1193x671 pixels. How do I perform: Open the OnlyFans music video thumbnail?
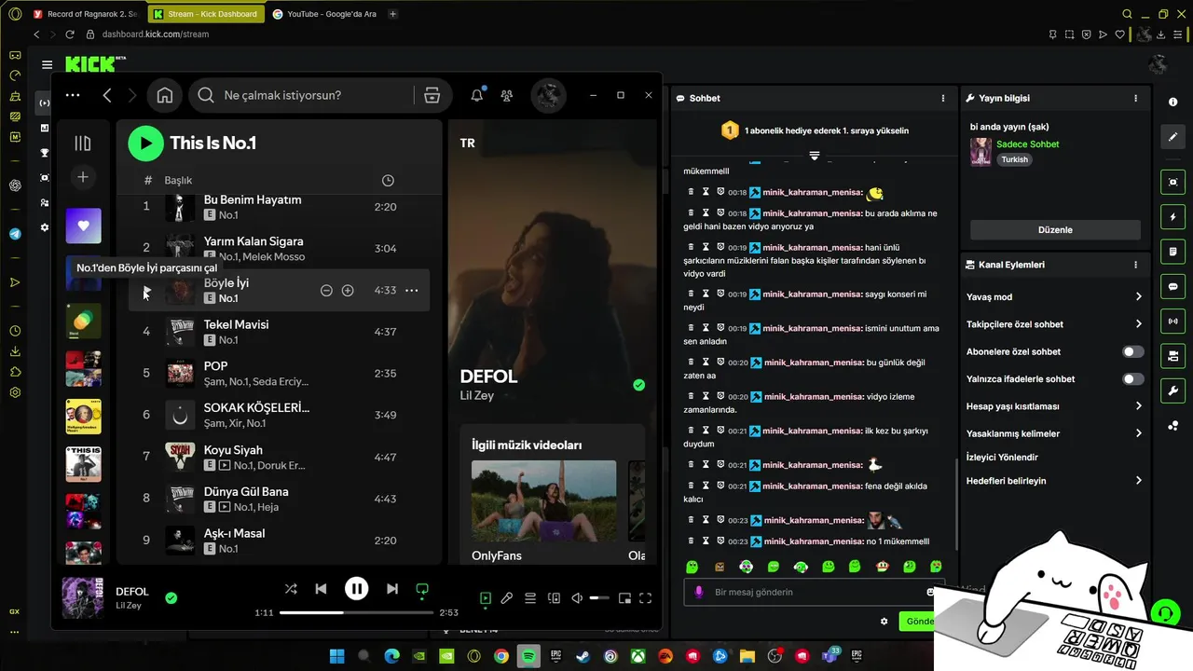pyautogui.click(x=543, y=500)
